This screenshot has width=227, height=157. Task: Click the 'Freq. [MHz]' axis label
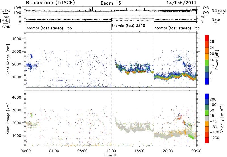(x=5, y=19)
